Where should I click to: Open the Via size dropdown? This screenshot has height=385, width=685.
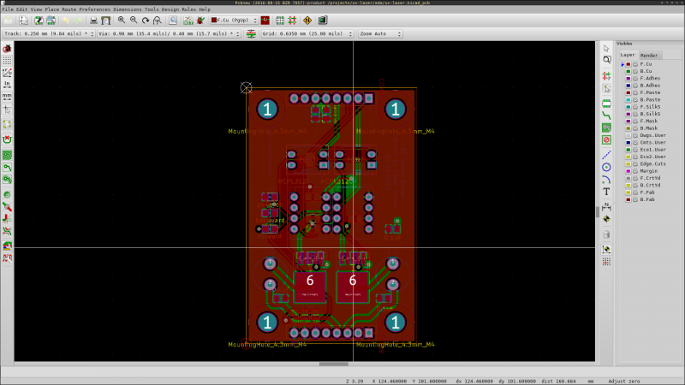point(169,33)
